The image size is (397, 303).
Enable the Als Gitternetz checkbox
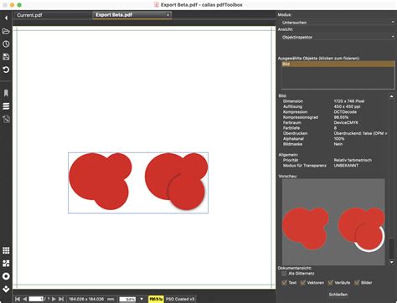point(284,274)
